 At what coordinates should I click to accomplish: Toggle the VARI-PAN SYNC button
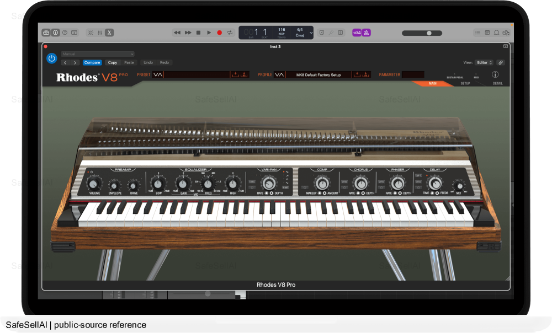click(252, 182)
